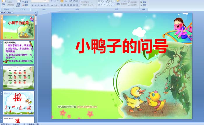This screenshot has width=204, height=125.
Task: Click Convert to SmartArt button
Action: pyautogui.click(x=88, y=5)
